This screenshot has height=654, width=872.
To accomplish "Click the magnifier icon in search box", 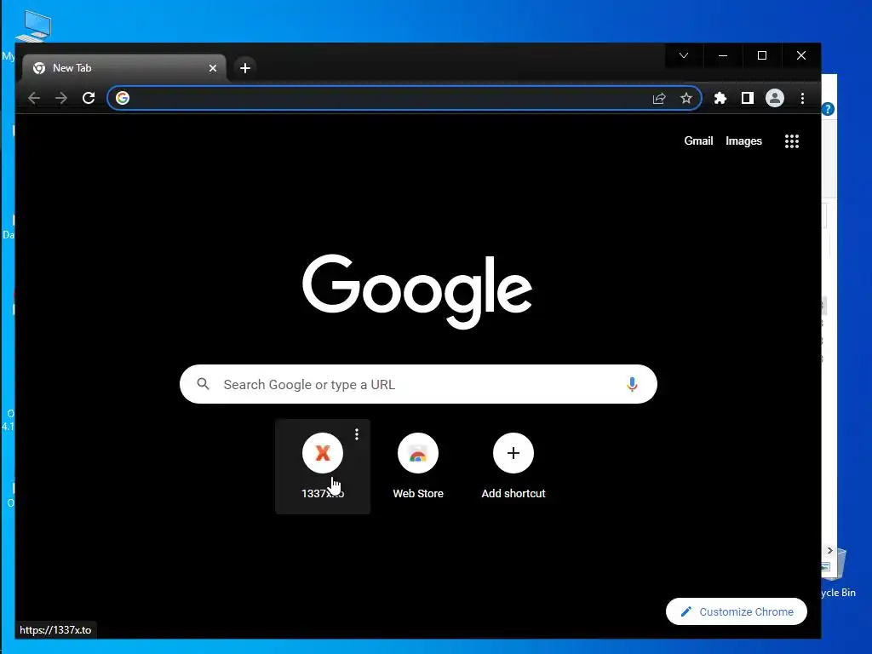I will coord(203,384).
